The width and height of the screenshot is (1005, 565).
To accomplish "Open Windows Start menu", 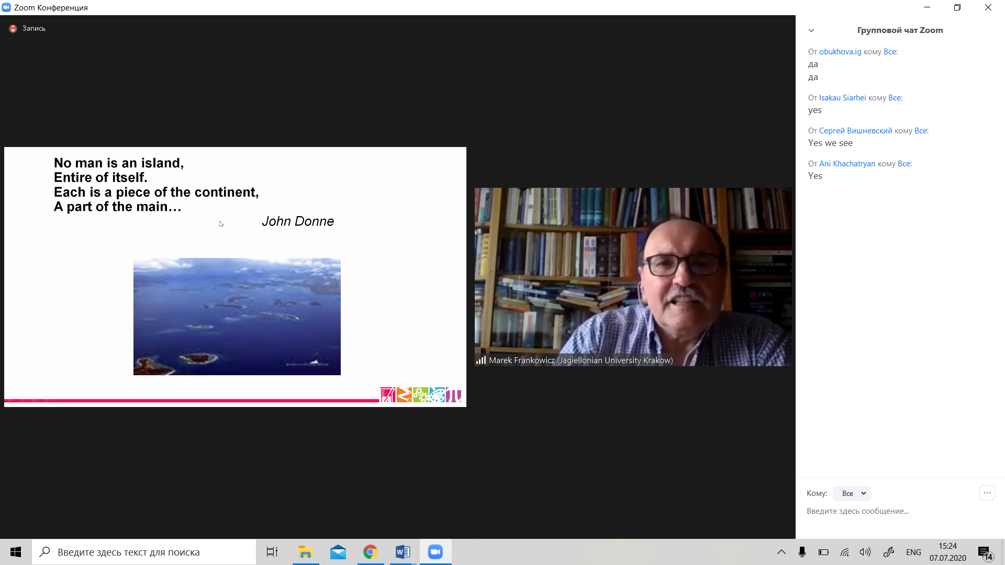I will point(16,552).
